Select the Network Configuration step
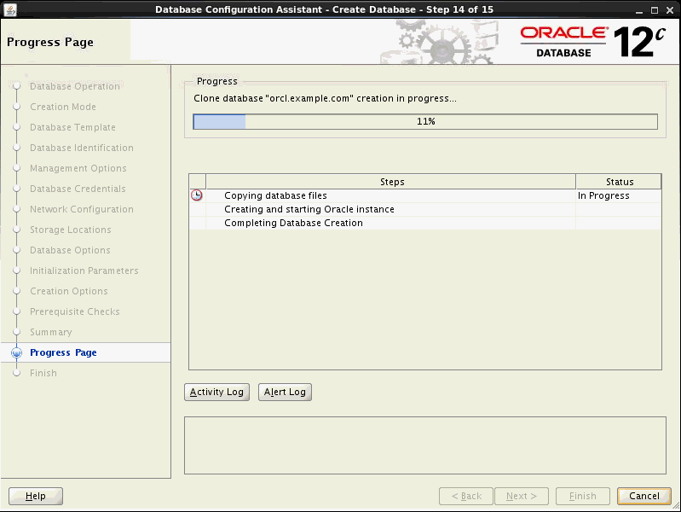This screenshot has height=512, width=681. pyautogui.click(x=82, y=209)
